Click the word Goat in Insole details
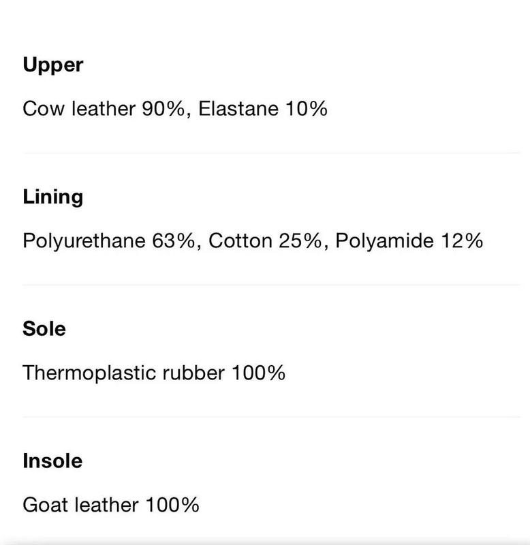 click(x=46, y=505)
